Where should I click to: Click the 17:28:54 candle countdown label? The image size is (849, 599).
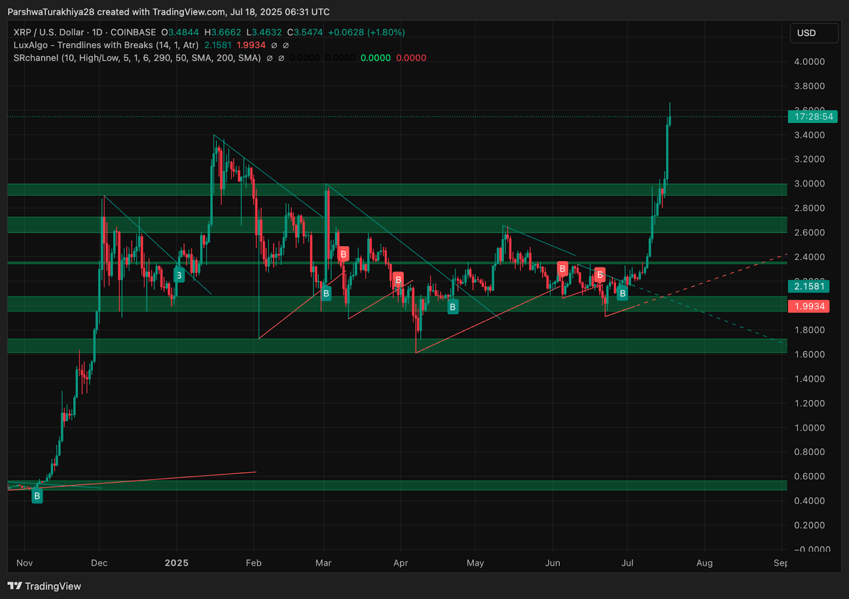coord(813,117)
